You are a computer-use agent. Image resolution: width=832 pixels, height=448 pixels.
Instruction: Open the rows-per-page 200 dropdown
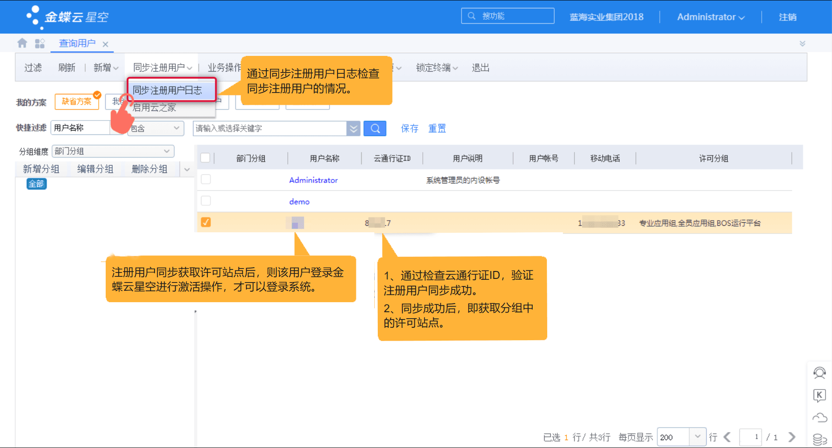click(x=697, y=437)
